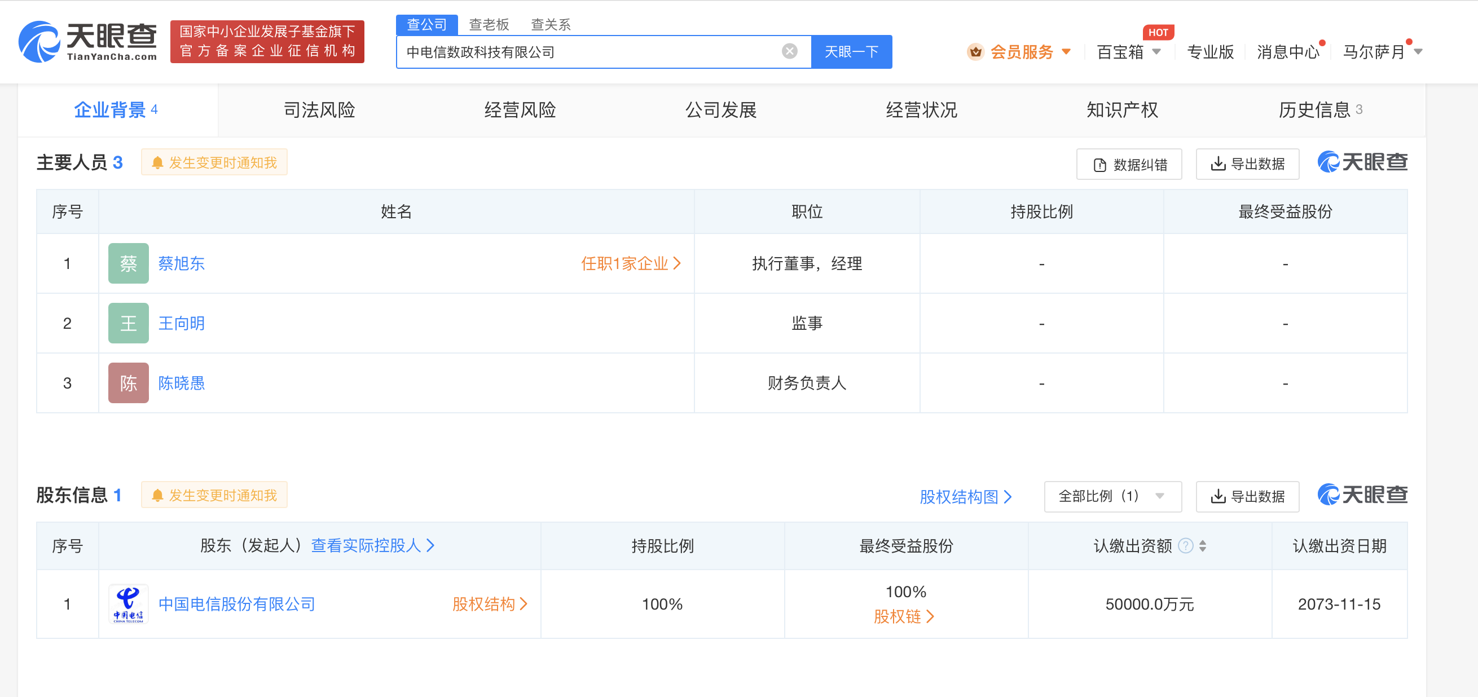1478x697 pixels.
Task: Open the 全部比例 (1) dropdown
Action: tap(1112, 496)
